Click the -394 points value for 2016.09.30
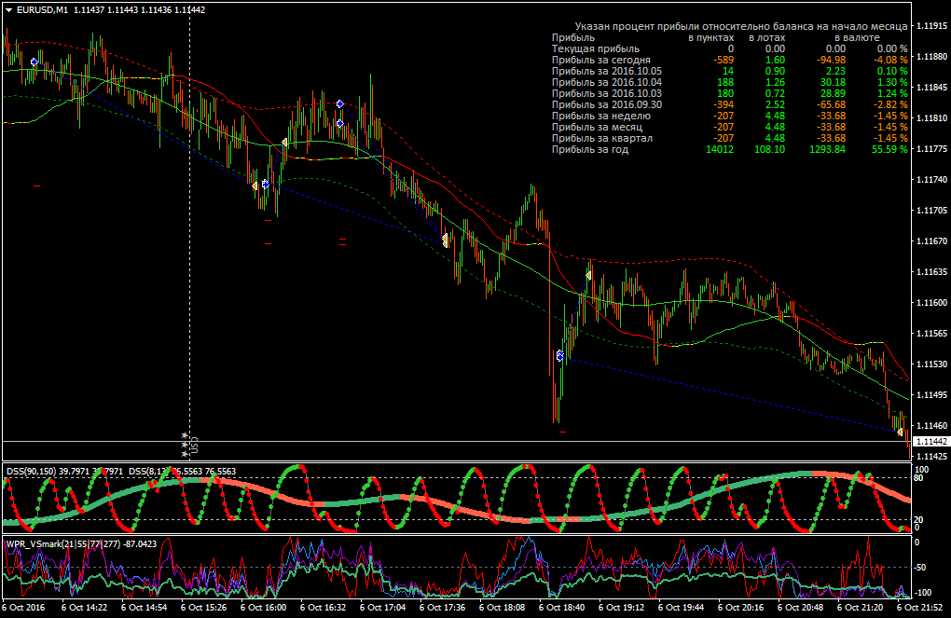 coord(723,104)
